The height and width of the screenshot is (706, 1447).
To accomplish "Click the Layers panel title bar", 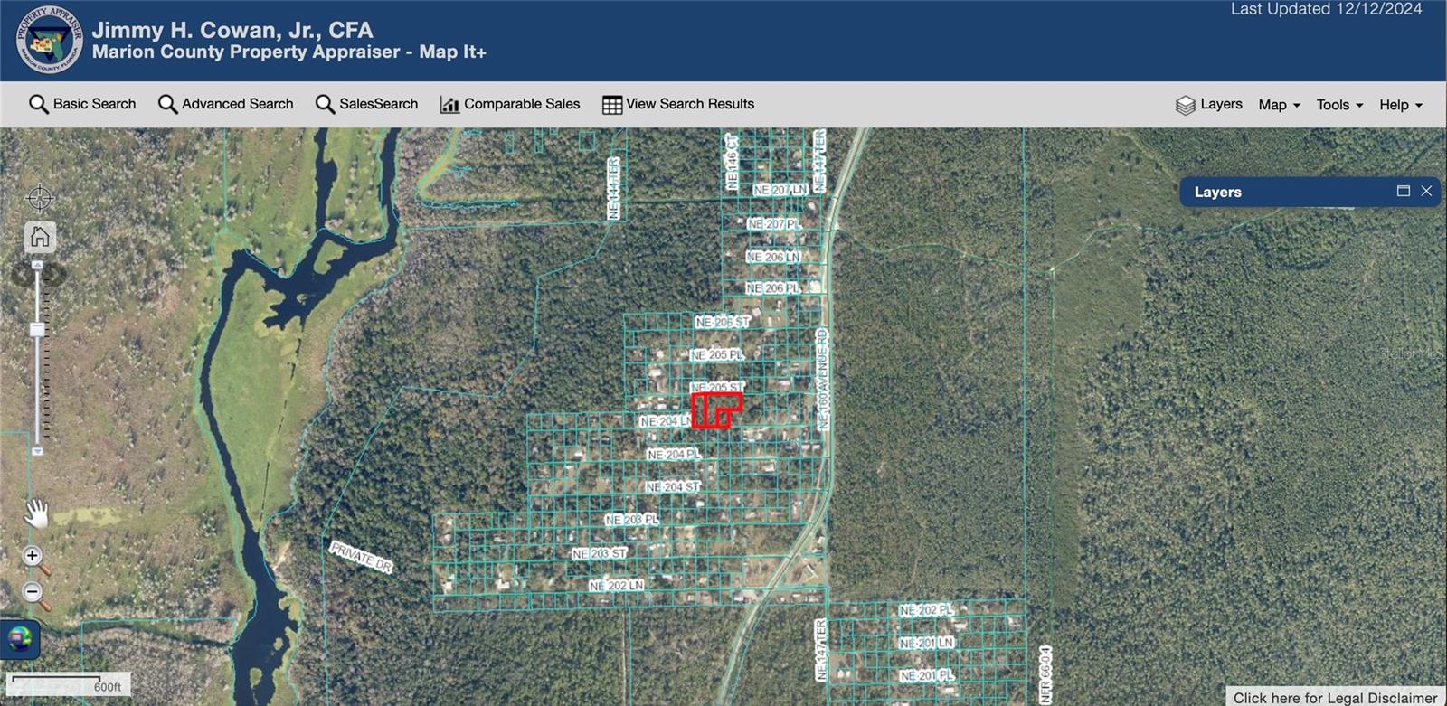I will tap(1310, 192).
